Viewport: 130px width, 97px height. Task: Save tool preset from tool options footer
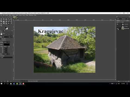(x=2, y=81)
